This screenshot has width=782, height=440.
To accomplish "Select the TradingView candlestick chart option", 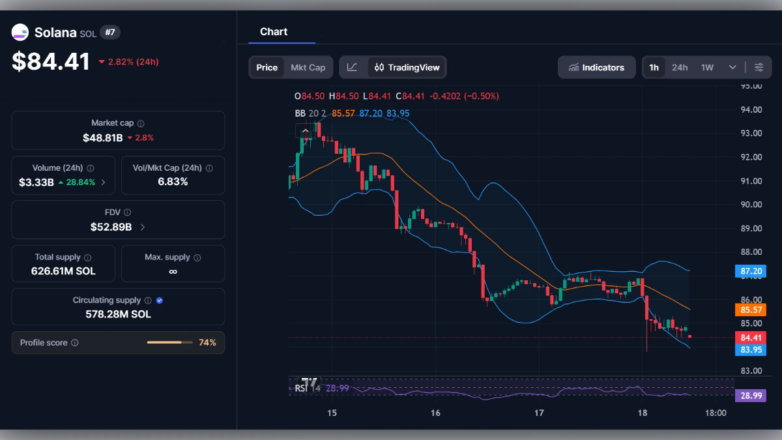I will click(x=407, y=67).
